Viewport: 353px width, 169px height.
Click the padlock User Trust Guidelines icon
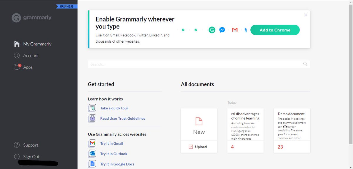(x=92, y=118)
